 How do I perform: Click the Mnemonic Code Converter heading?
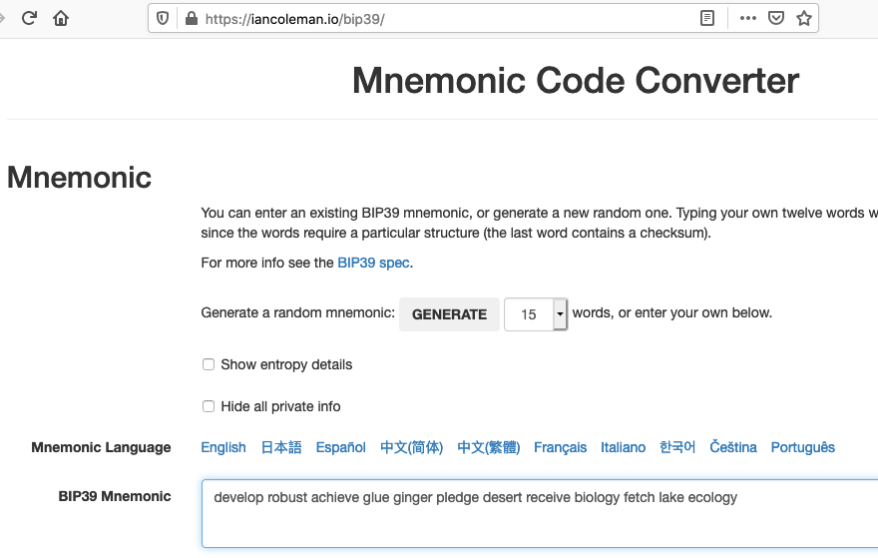[576, 81]
